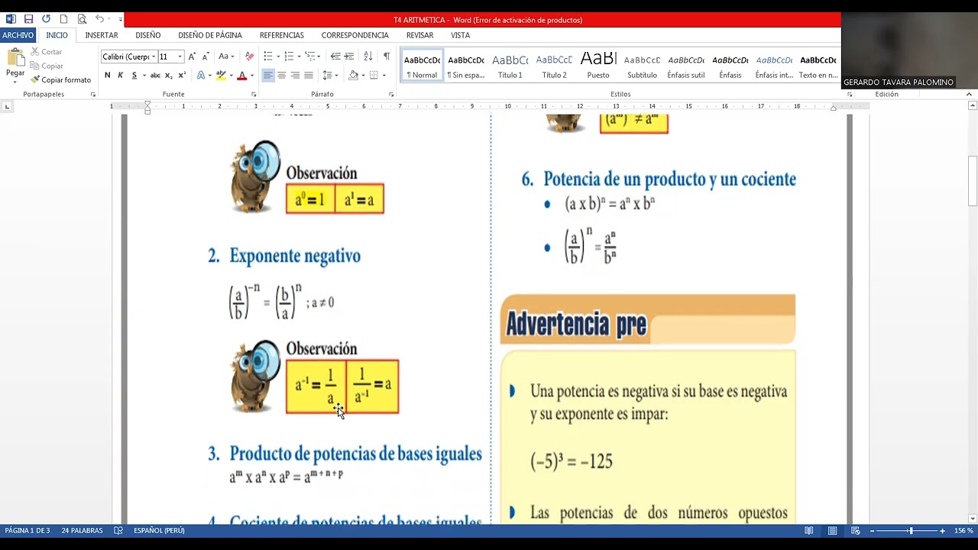Switch to print layout view icon
The width and height of the screenshot is (978, 550).
point(832,531)
